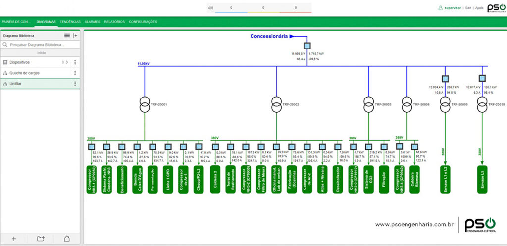507x246 pixels.
Task: Open the library hamburger menu
Action: click(67, 36)
